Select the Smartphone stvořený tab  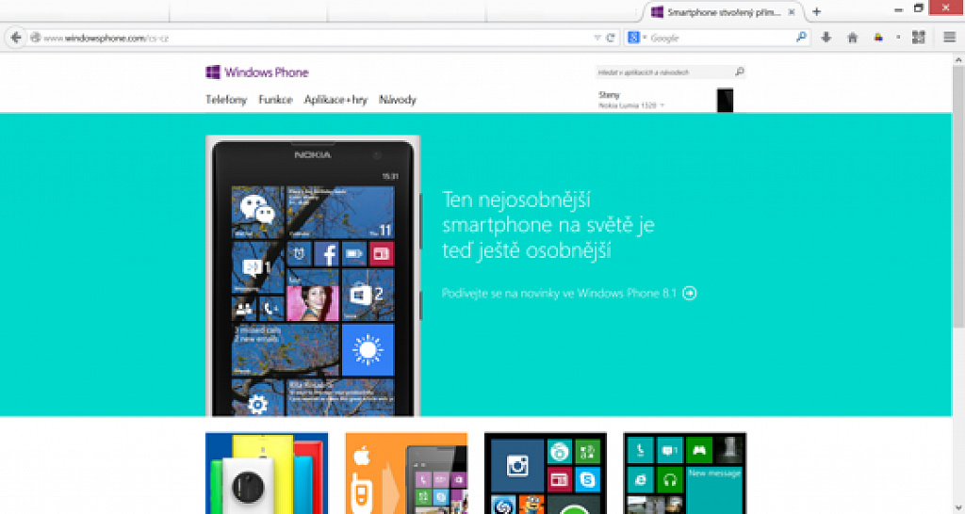[723, 11]
